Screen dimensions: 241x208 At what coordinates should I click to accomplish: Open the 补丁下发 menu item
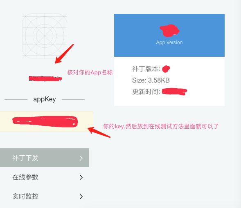pos(45,158)
